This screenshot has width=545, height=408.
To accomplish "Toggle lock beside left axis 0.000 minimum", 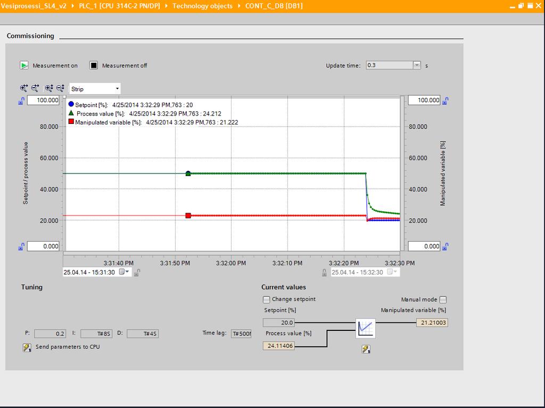I will point(21,247).
